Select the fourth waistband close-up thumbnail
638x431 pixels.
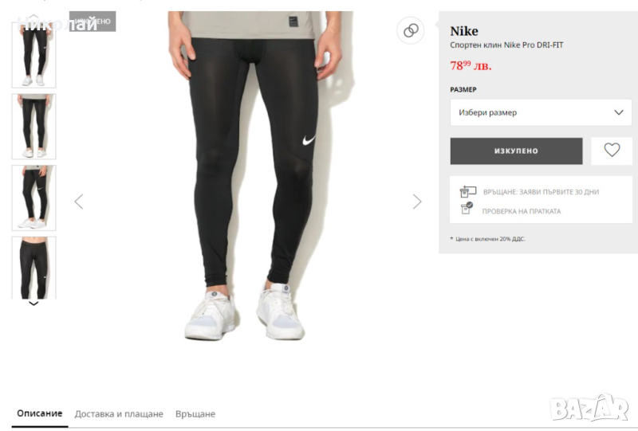tap(33, 268)
